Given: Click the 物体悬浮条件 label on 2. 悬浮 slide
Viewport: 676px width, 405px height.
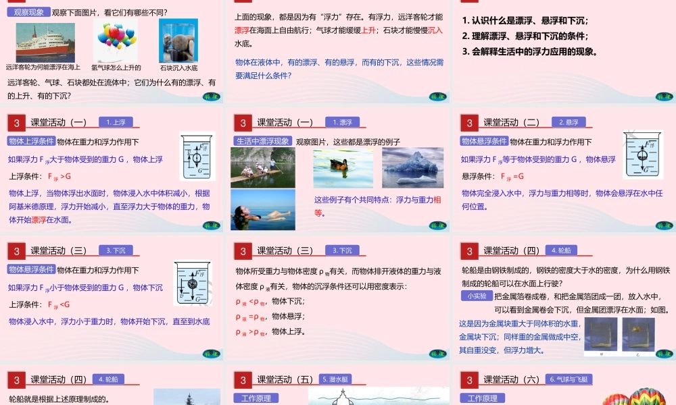Looking at the screenshot, I should coord(484,141).
